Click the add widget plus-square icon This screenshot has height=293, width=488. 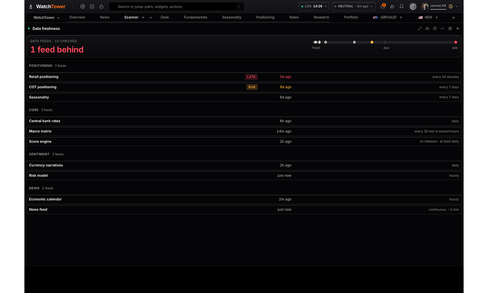(x=92, y=7)
